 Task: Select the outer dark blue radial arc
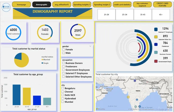point(151,48)
